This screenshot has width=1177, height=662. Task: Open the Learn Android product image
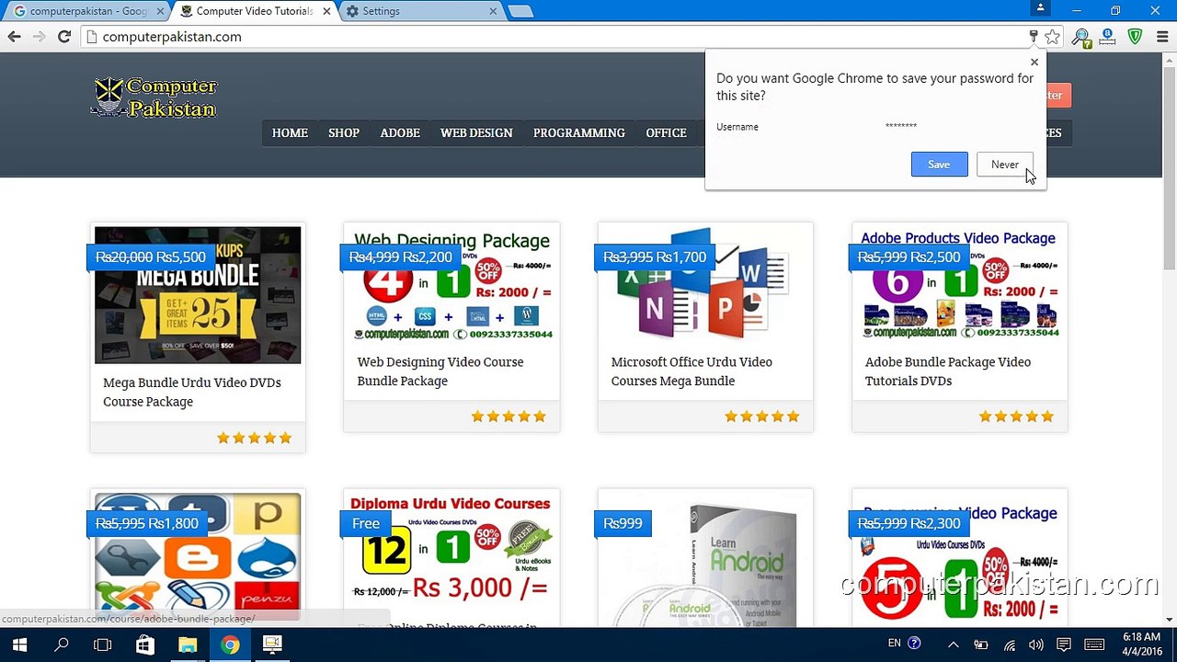[705, 559]
